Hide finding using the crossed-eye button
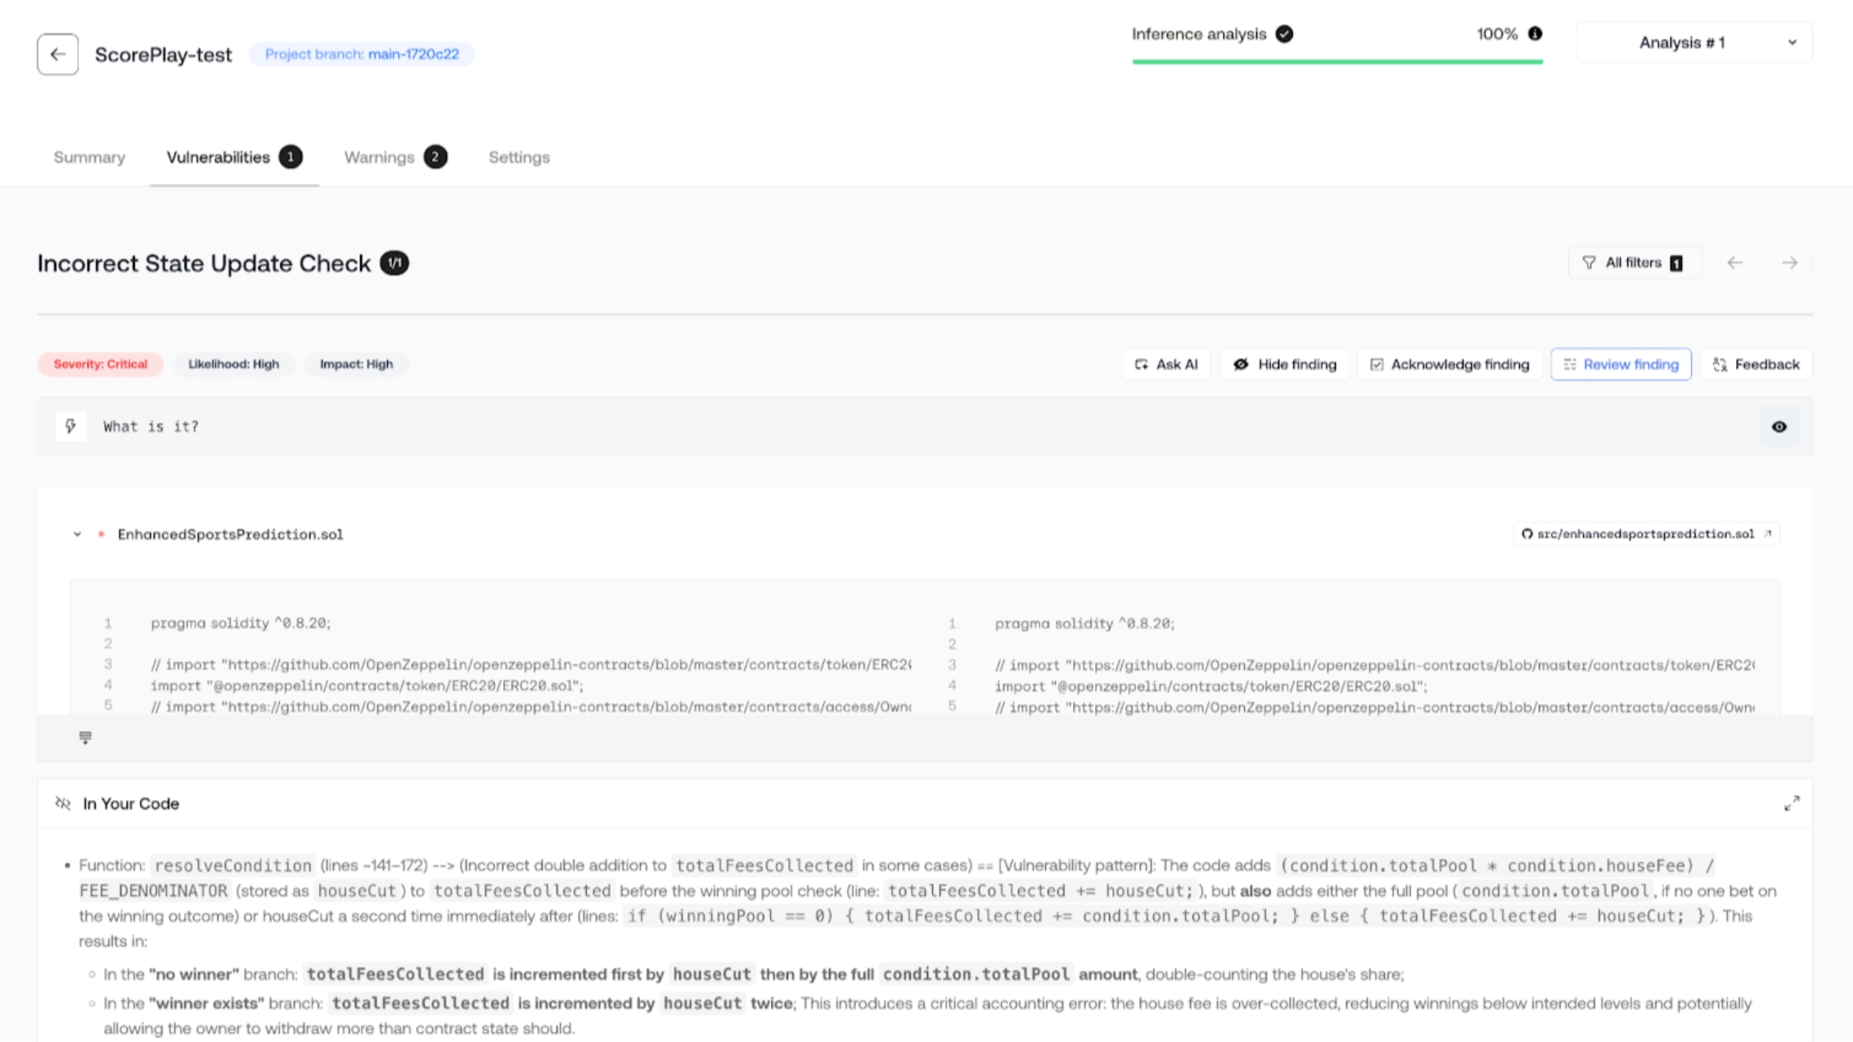1853x1042 pixels. click(x=1284, y=364)
